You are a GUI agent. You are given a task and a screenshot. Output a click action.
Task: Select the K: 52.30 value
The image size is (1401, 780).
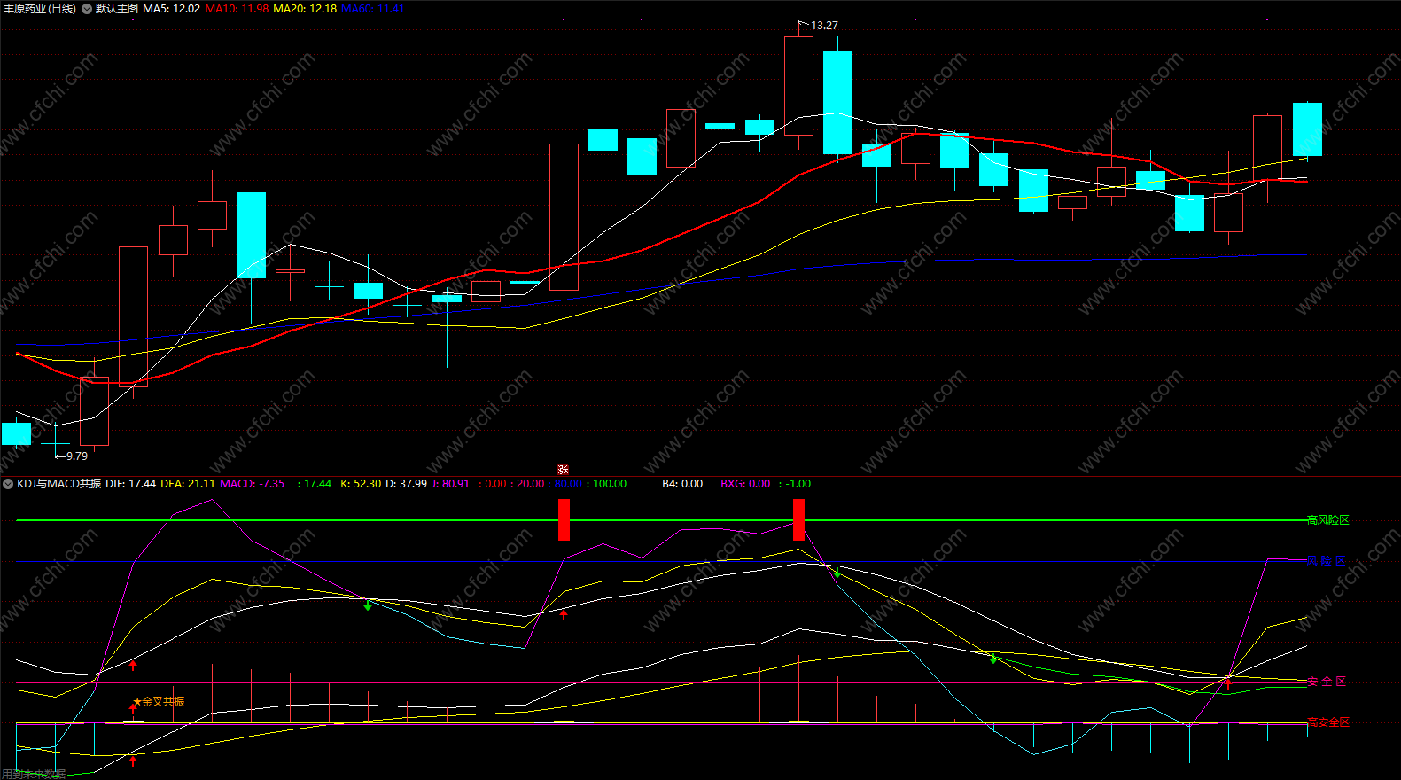361,484
